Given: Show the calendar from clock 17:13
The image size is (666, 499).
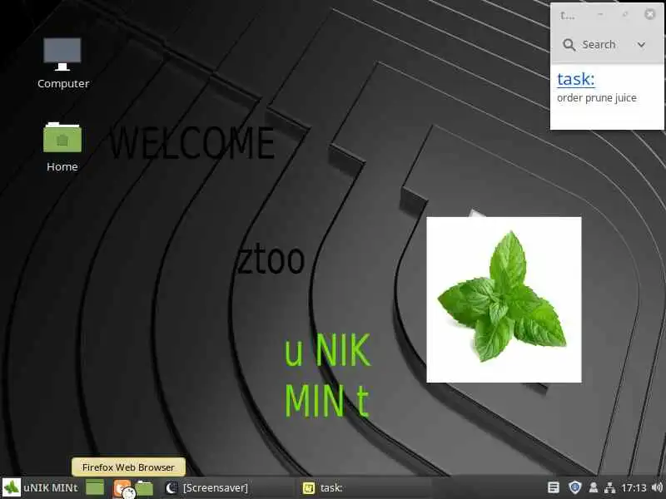Looking at the screenshot, I should pyautogui.click(x=634, y=488).
